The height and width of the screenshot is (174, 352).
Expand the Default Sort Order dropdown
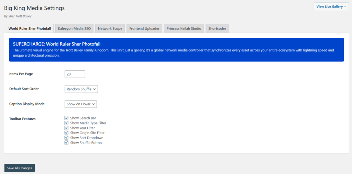tap(81, 89)
